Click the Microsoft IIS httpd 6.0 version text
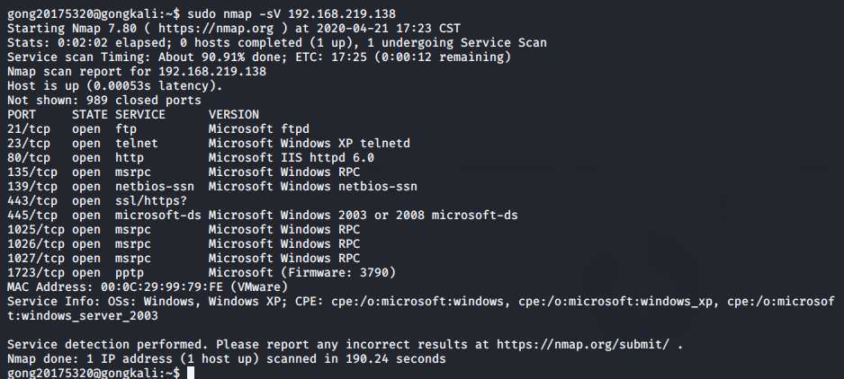This screenshot has width=844, height=379. coord(292,157)
